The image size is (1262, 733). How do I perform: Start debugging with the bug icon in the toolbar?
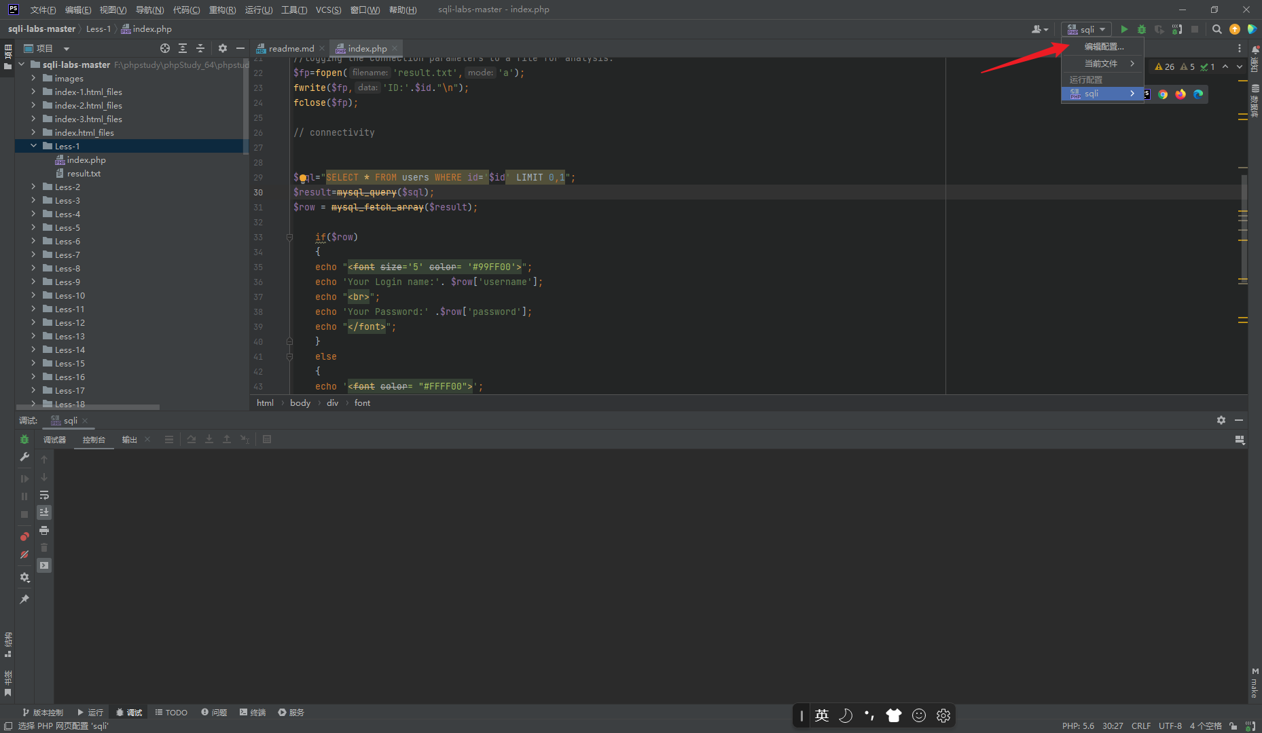(x=1142, y=29)
